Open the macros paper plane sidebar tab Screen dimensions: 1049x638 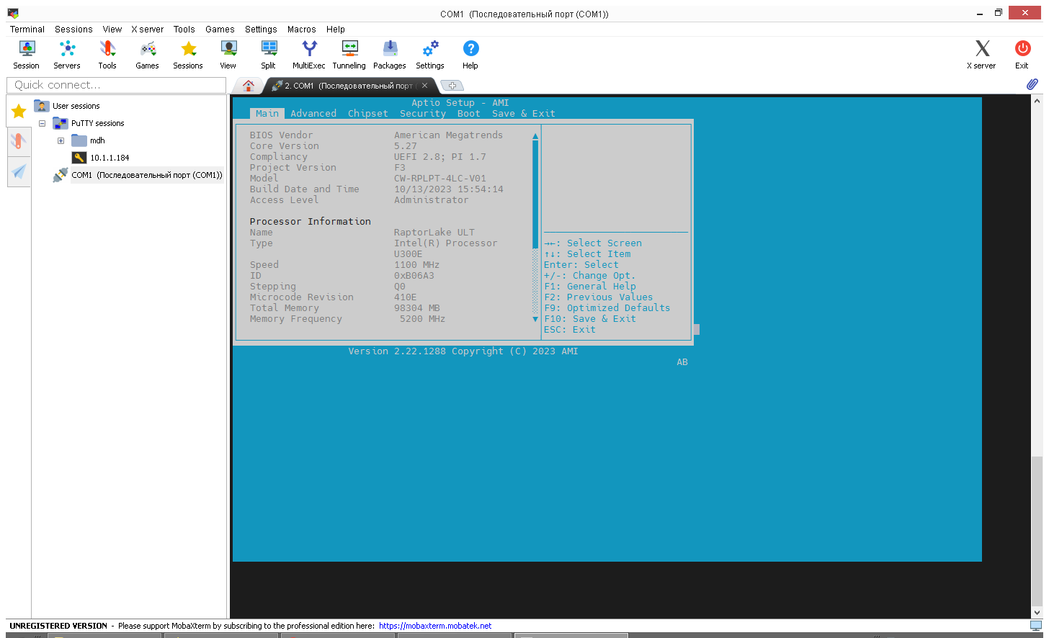point(19,171)
